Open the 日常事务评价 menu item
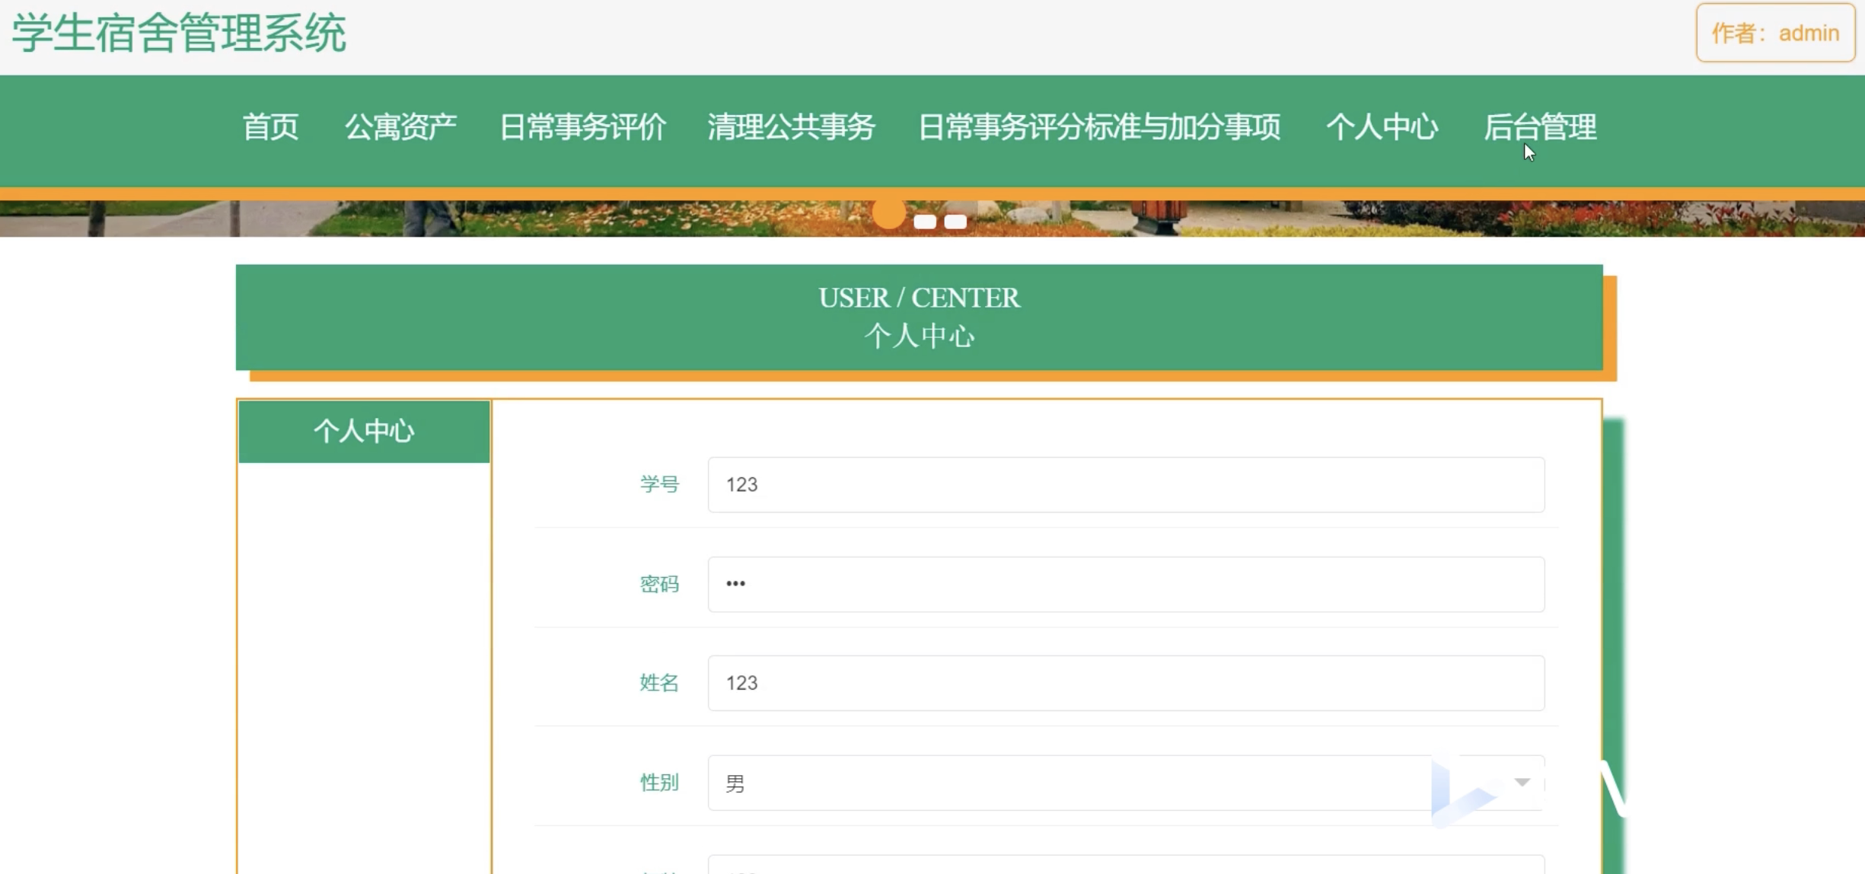The image size is (1865, 874). coord(582,127)
